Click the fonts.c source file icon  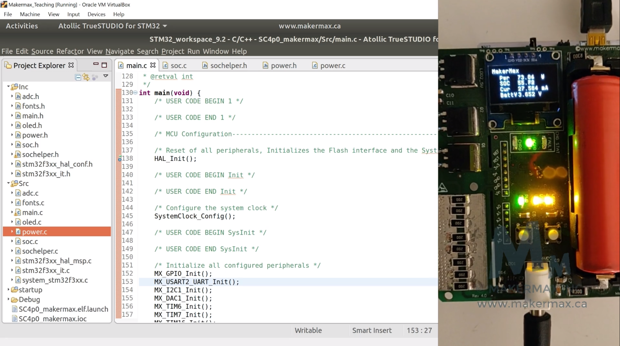(18, 203)
